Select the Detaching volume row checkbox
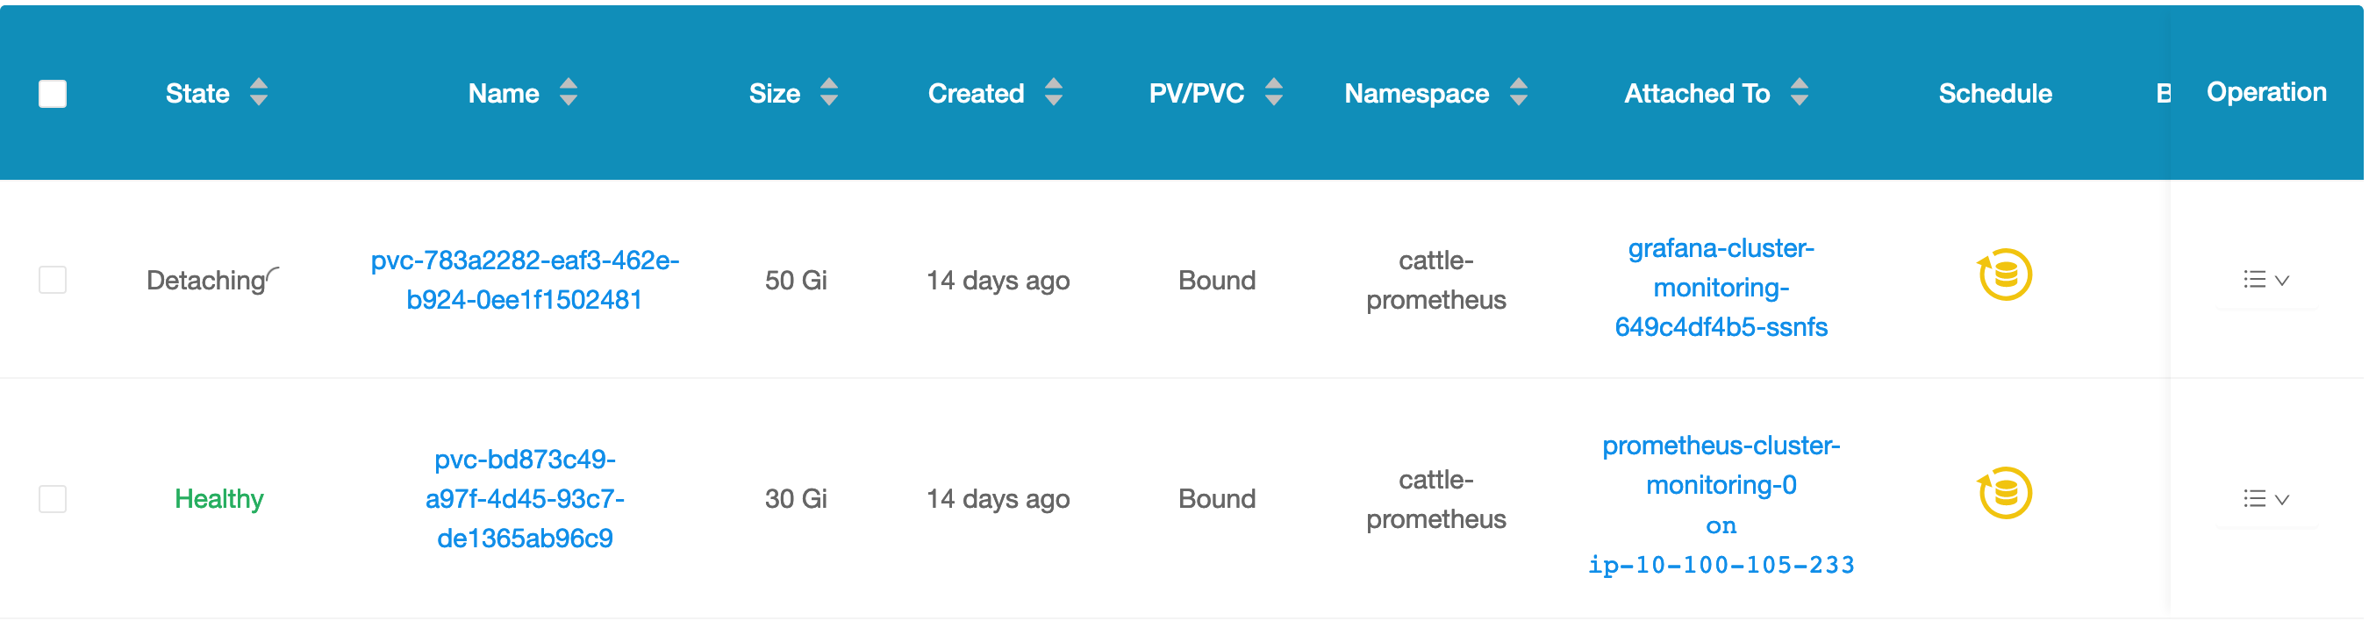Screen dimensions: 2369x635 point(53,281)
